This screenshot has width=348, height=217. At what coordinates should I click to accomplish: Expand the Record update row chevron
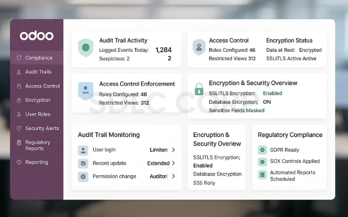coord(173,163)
